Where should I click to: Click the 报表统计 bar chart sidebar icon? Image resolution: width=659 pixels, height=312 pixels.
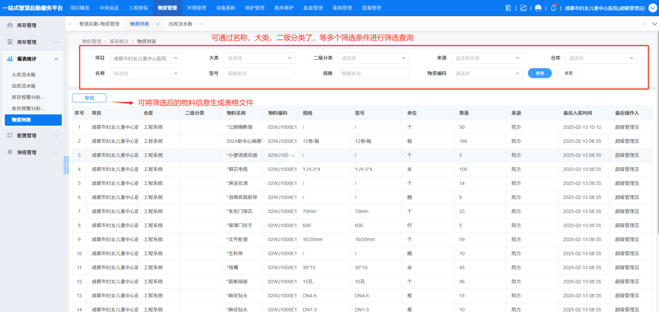click(x=10, y=59)
